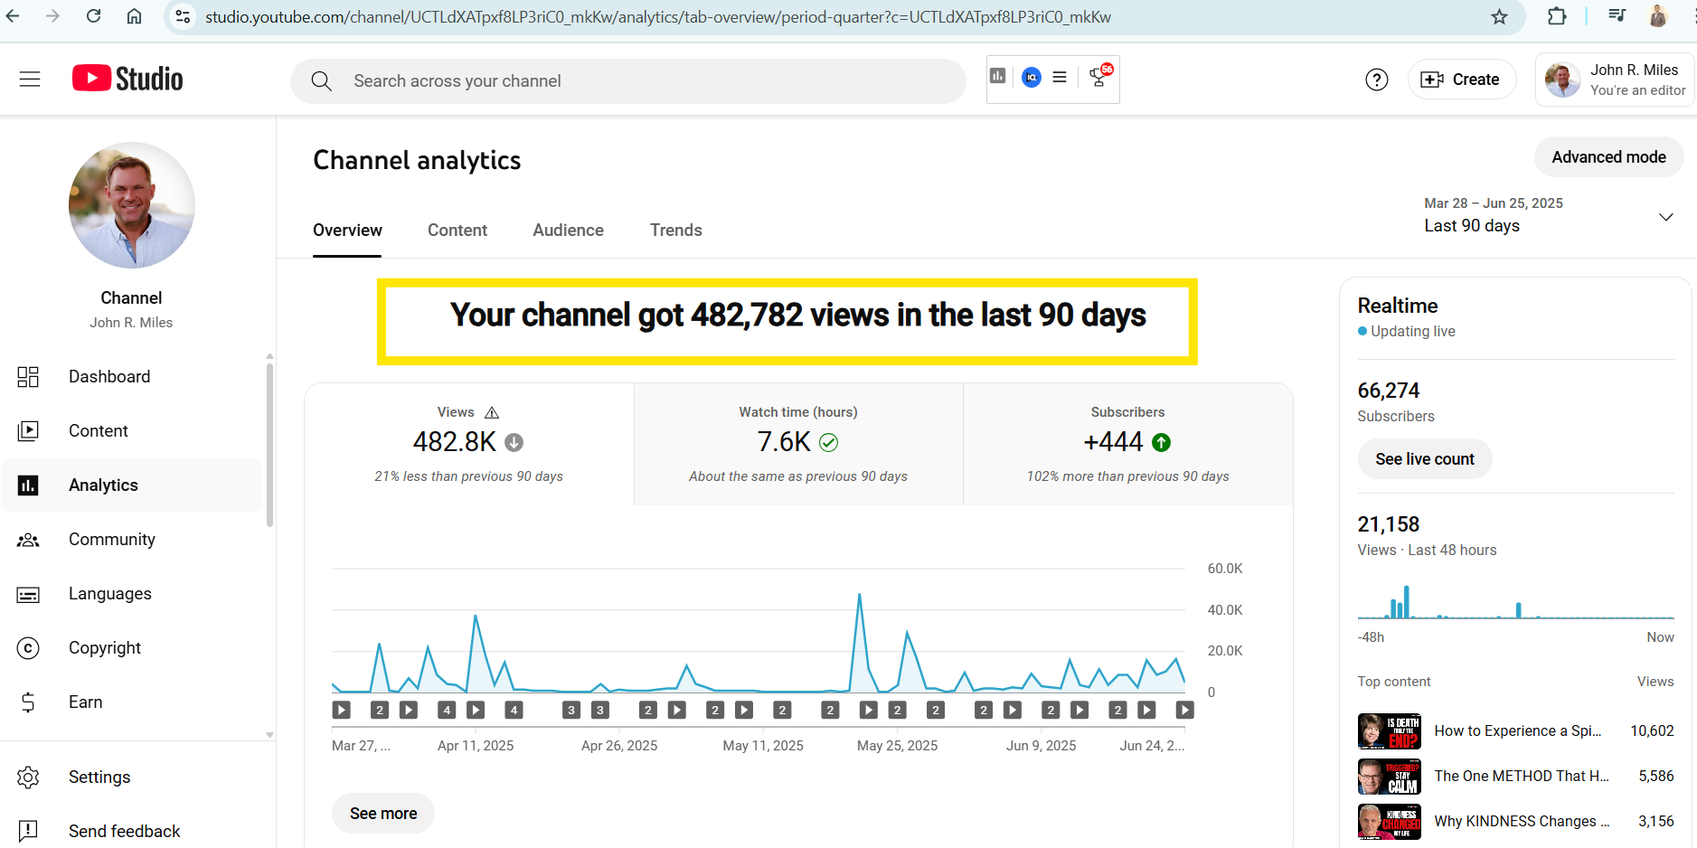Open the hamburger navigation menu
This screenshot has height=848, width=1697.
pos(30,80)
